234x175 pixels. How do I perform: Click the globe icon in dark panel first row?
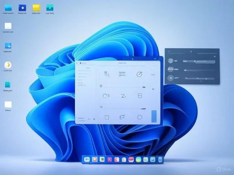(170, 61)
